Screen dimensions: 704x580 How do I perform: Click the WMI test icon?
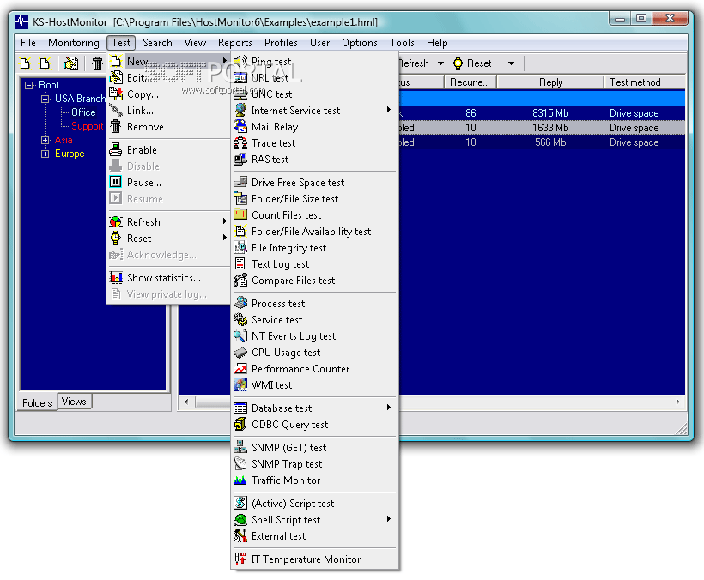click(x=240, y=384)
